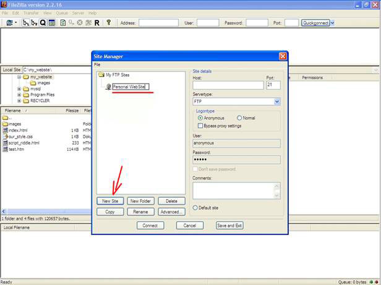
Task: Click the refresh toolbar icon
Action: click(62, 23)
